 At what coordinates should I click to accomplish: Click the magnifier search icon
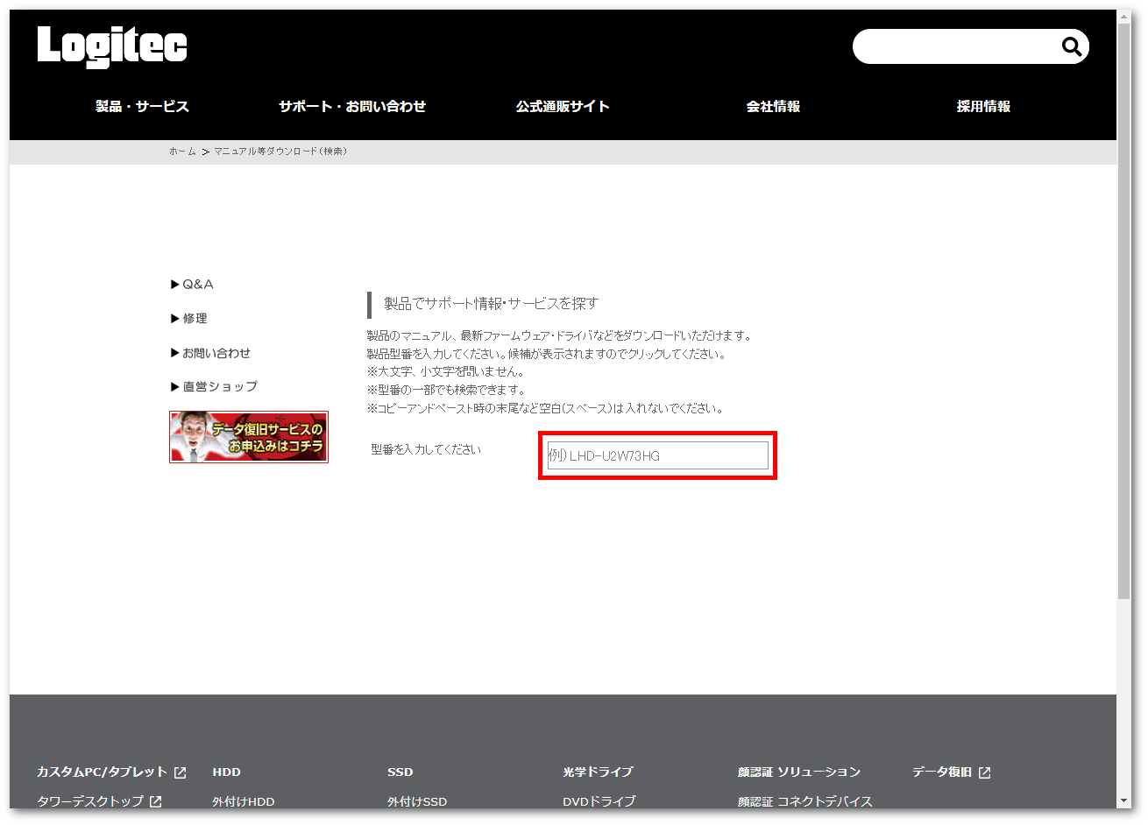[x=1071, y=46]
